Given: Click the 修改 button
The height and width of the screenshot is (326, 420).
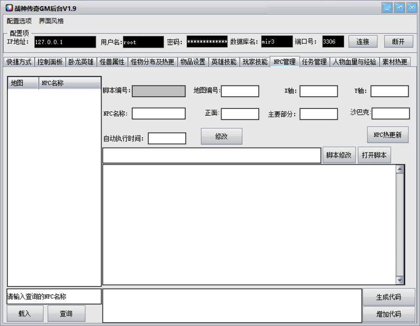Looking at the screenshot, I should coord(221,136).
